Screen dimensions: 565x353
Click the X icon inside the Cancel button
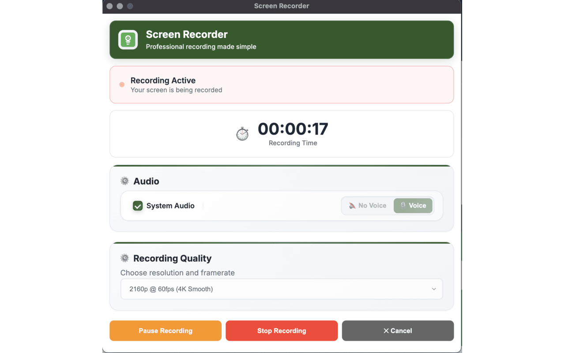(387, 330)
